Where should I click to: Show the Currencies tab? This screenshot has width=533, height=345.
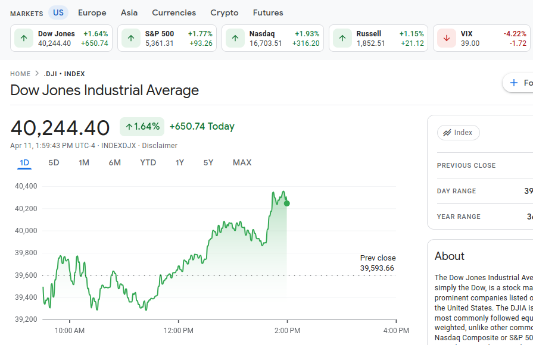[x=174, y=12]
